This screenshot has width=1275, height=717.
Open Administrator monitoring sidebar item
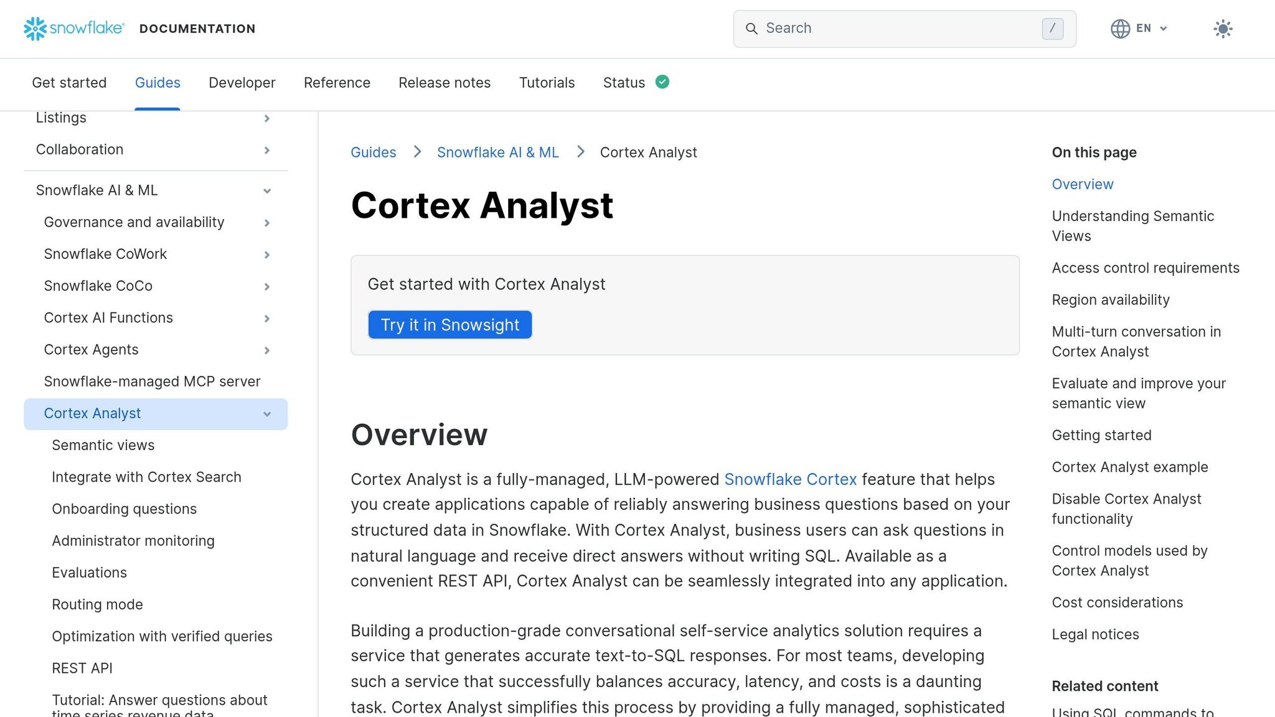pyautogui.click(x=133, y=541)
